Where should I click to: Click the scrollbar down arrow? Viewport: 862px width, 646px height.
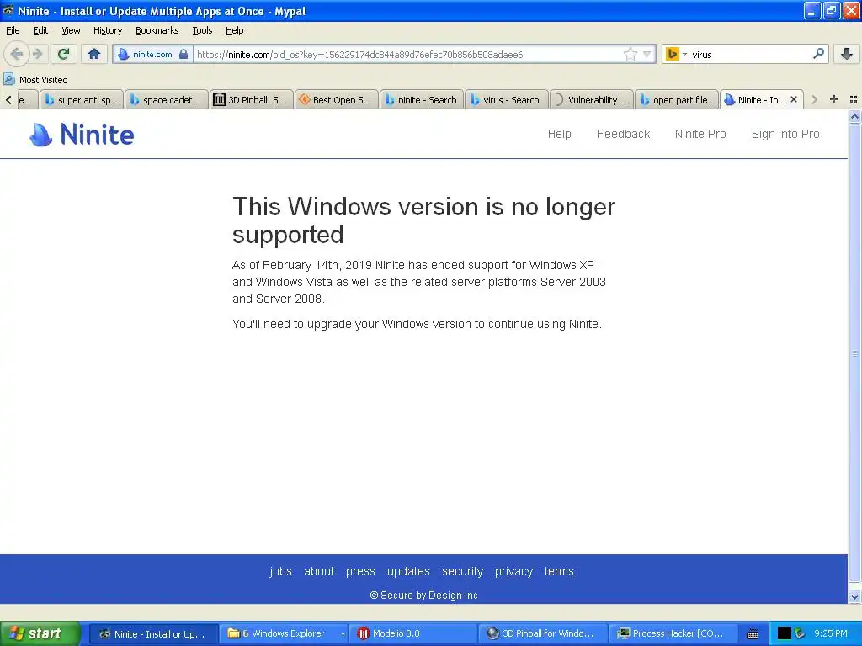click(x=854, y=597)
